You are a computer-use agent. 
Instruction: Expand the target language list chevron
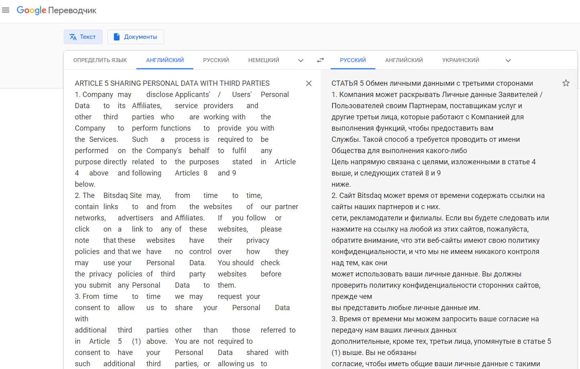tap(508, 60)
